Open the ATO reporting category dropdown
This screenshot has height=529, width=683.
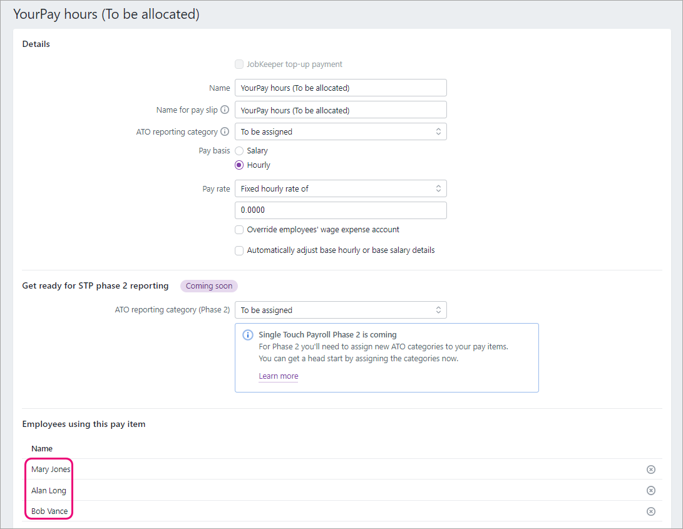point(340,132)
